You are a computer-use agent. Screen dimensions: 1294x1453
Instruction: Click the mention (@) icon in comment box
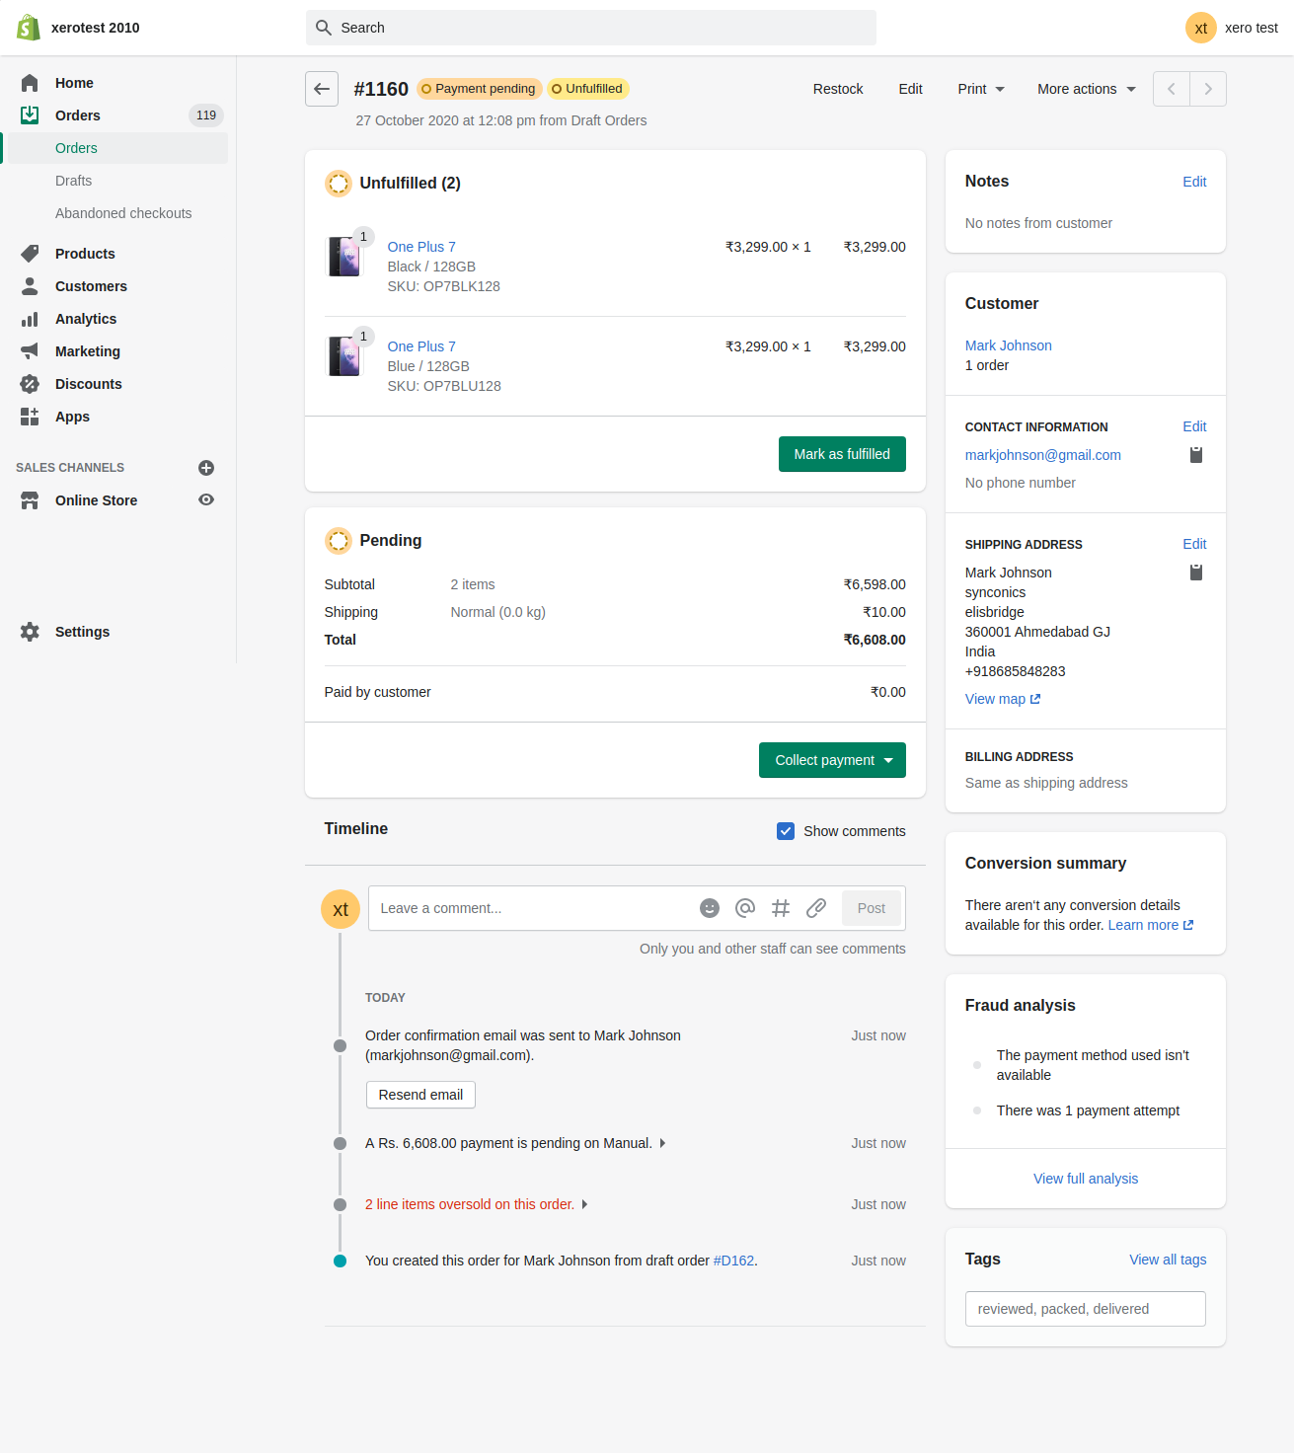click(x=745, y=908)
